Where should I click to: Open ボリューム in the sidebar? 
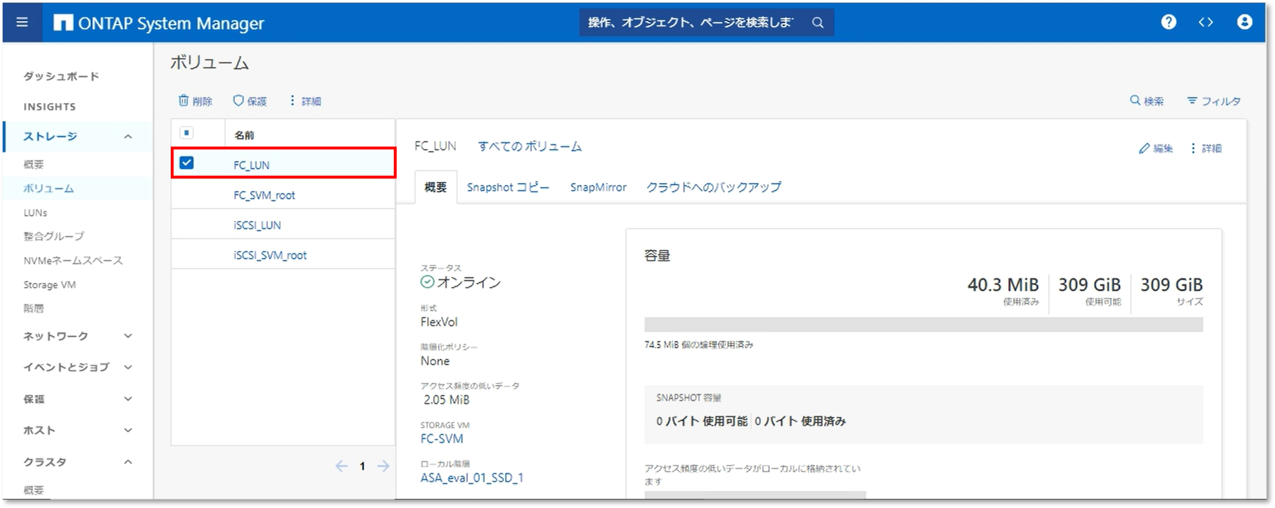tap(49, 188)
